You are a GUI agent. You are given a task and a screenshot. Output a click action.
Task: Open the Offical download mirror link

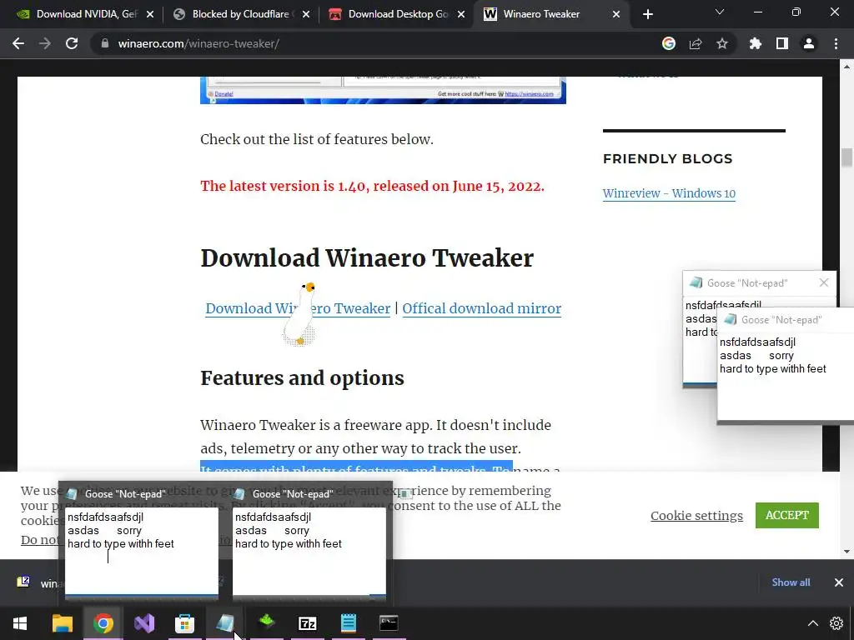click(481, 308)
